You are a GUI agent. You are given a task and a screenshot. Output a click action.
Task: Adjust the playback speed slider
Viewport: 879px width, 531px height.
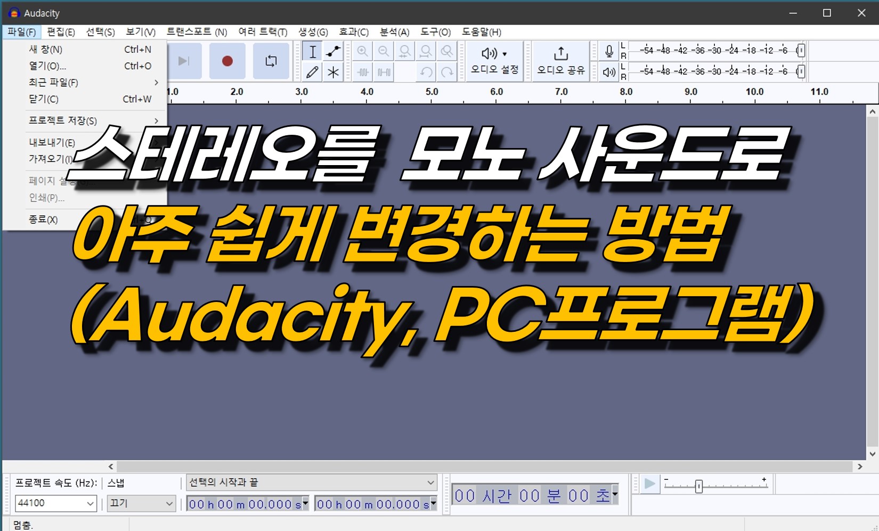699,486
